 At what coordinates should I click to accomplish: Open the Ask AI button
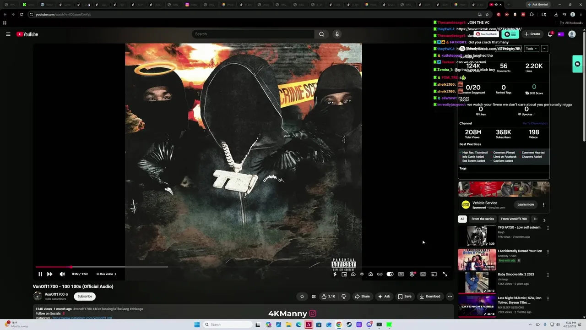[x=384, y=297]
